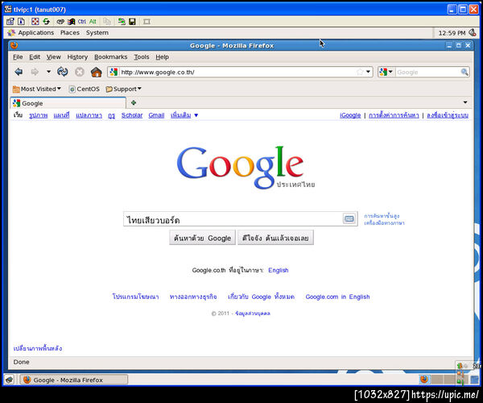Toggle VNC full screen icon
The width and height of the screenshot is (483, 403).
click(x=35, y=22)
